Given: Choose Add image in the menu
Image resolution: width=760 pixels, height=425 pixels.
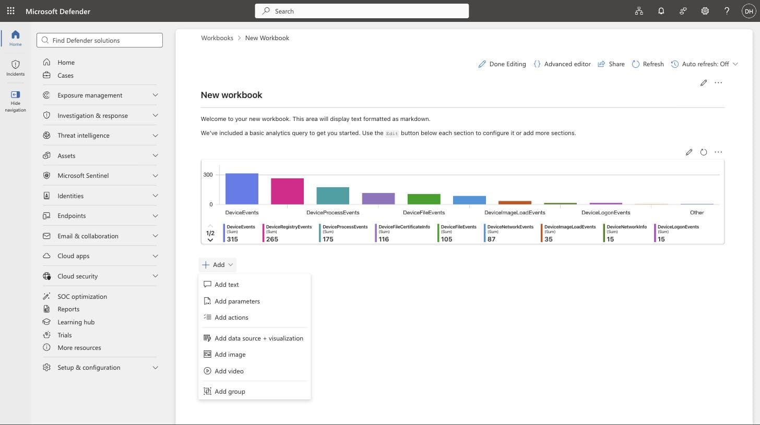Looking at the screenshot, I should click(255, 355).
